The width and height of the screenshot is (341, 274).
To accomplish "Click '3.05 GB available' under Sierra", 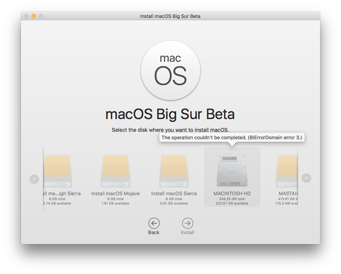I will 174,203.
